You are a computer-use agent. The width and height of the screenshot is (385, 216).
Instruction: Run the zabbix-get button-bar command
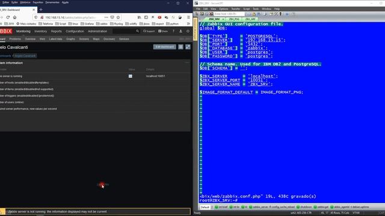(321, 207)
